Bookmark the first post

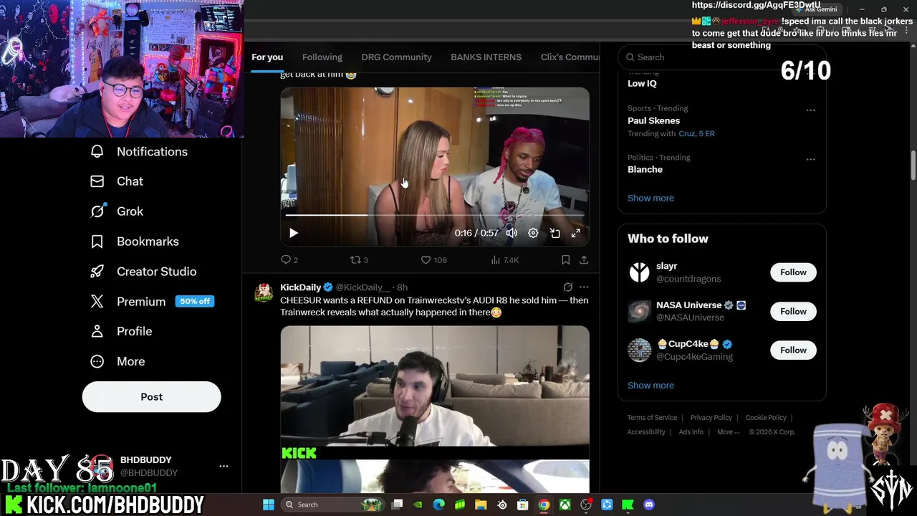click(565, 259)
